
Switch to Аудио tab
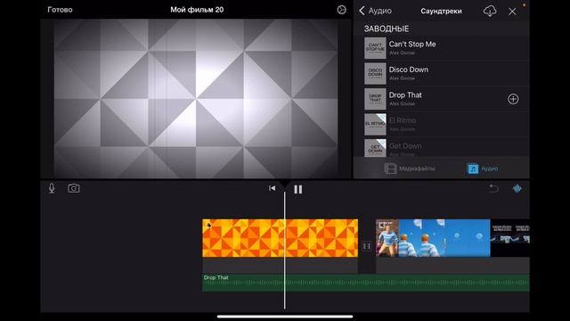pyautogui.click(x=483, y=169)
